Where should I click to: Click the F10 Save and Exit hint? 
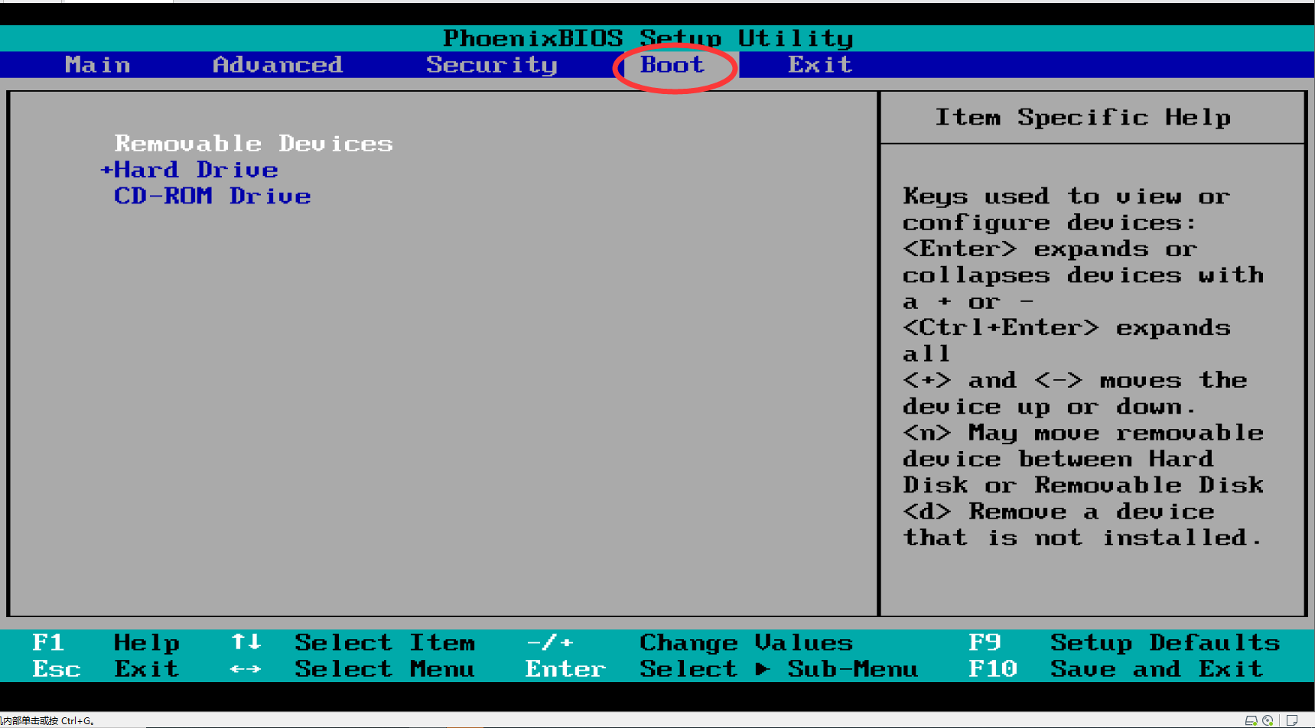tap(1115, 669)
